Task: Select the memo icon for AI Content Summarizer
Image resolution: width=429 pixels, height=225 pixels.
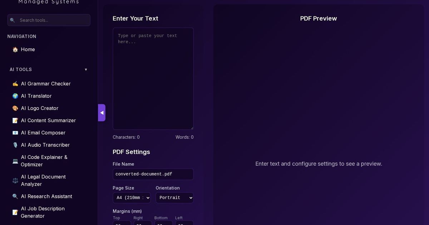Action: click(x=15, y=120)
